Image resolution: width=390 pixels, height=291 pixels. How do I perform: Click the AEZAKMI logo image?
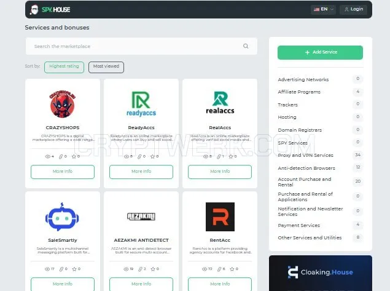(x=141, y=217)
